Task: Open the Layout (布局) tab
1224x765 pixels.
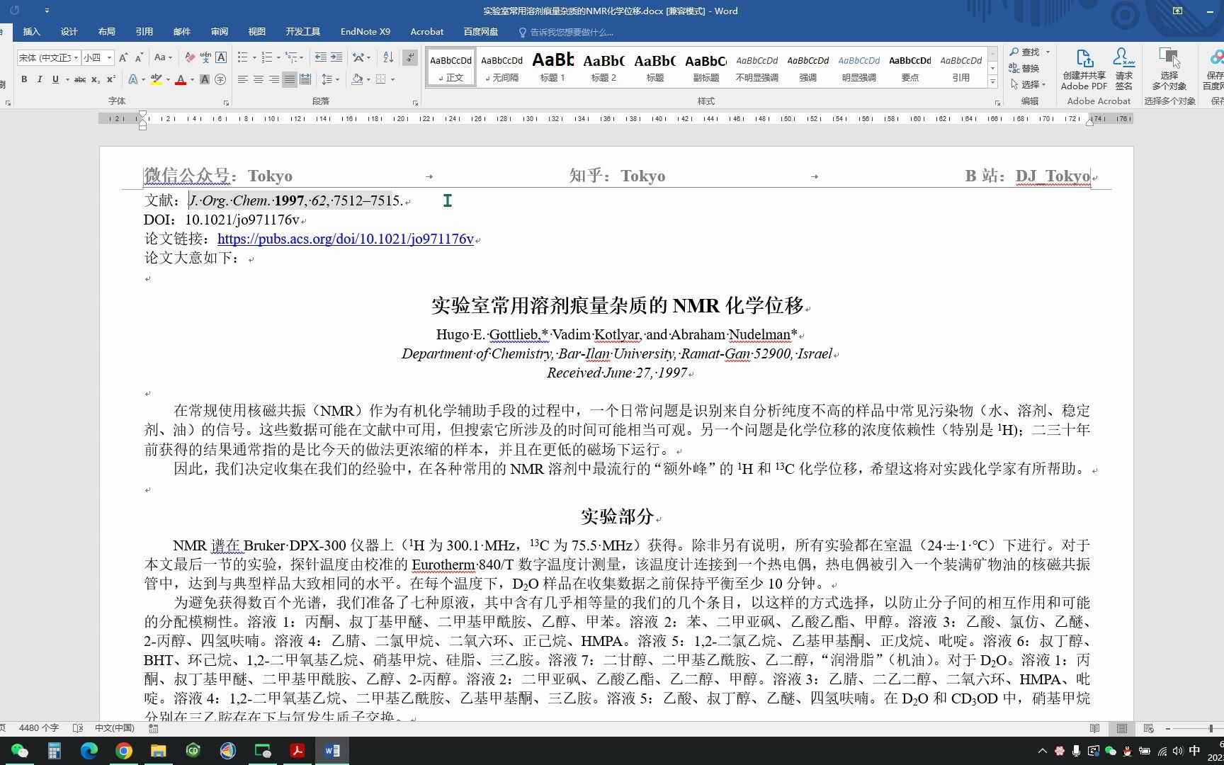Action: tap(106, 32)
